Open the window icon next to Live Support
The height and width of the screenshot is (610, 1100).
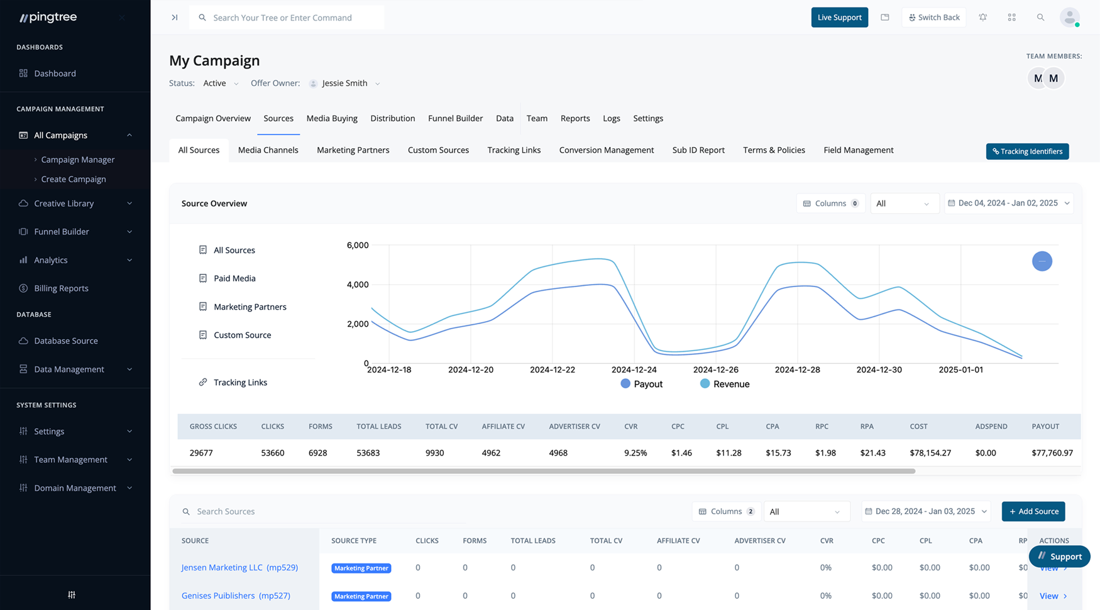coord(884,18)
